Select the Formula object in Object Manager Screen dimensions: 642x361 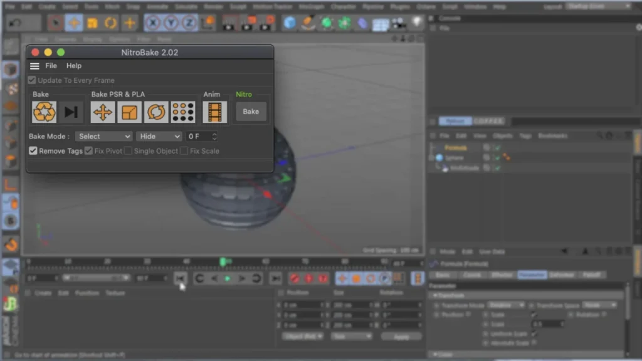tap(455, 148)
